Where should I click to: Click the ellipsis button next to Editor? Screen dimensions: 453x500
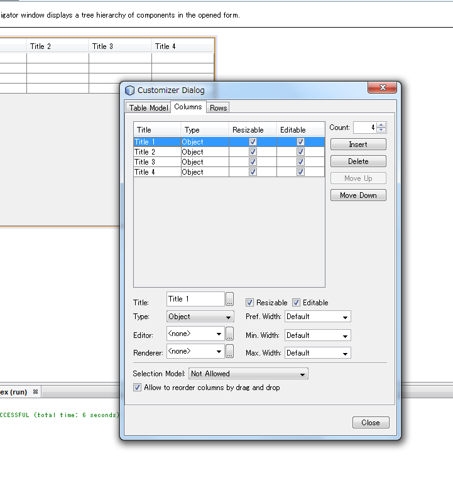(229, 334)
